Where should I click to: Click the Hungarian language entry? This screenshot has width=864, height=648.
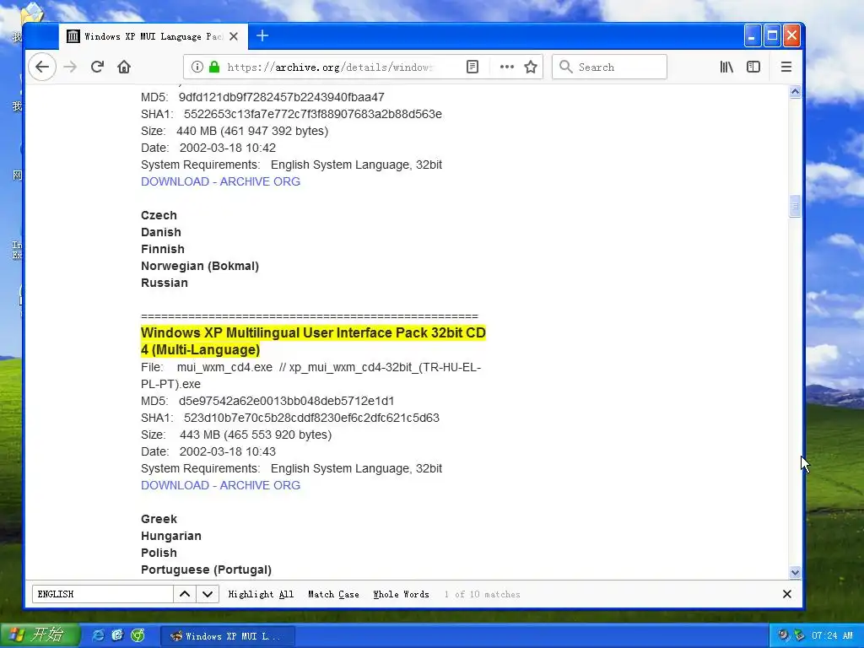(x=170, y=536)
